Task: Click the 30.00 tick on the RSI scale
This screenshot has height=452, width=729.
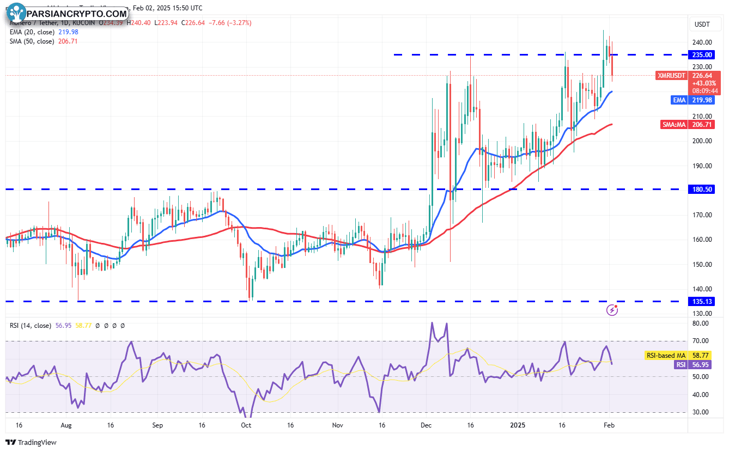Action: (x=701, y=412)
